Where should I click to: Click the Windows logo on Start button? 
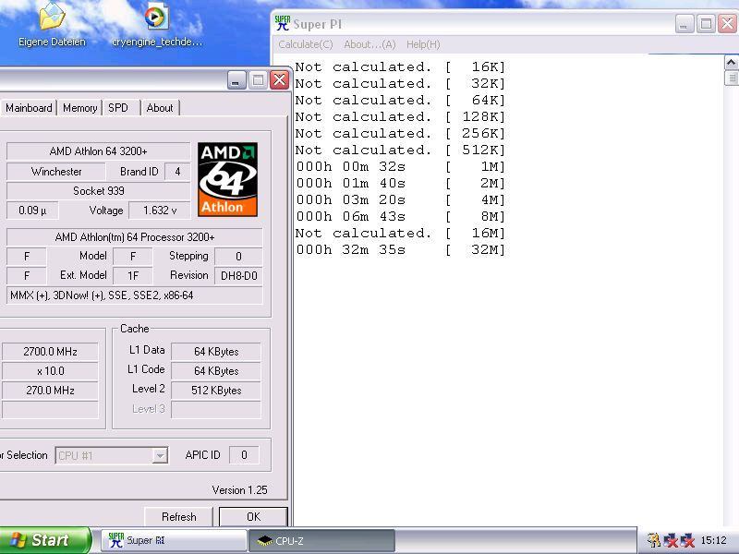(18, 540)
